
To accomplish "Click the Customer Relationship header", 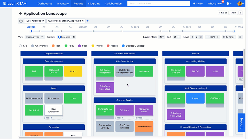I will (x=125, y=54).
